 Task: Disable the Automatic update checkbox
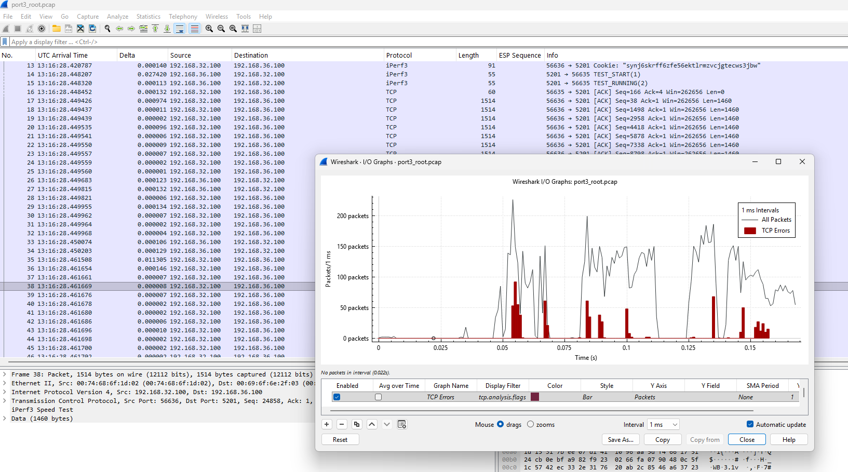point(750,424)
